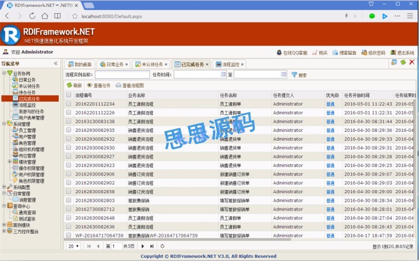Switch to the 日常业务 tab
The height and width of the screenshot is (261, 419).
[112, 64]
